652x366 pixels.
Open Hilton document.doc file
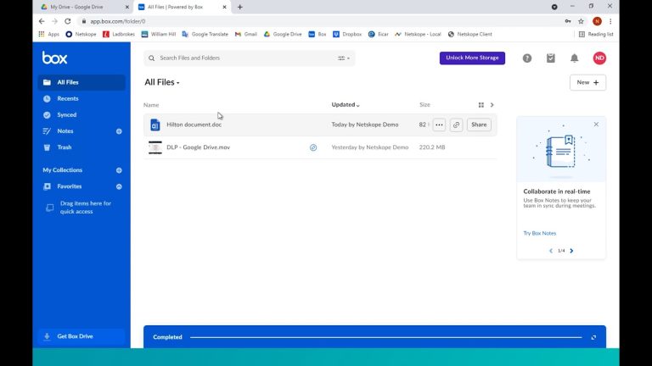point(194,125)
